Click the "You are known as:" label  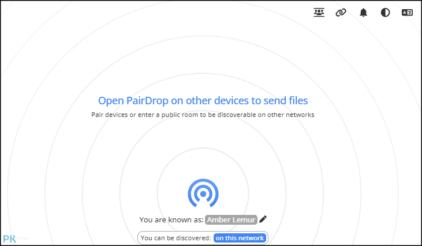[171, 219]
